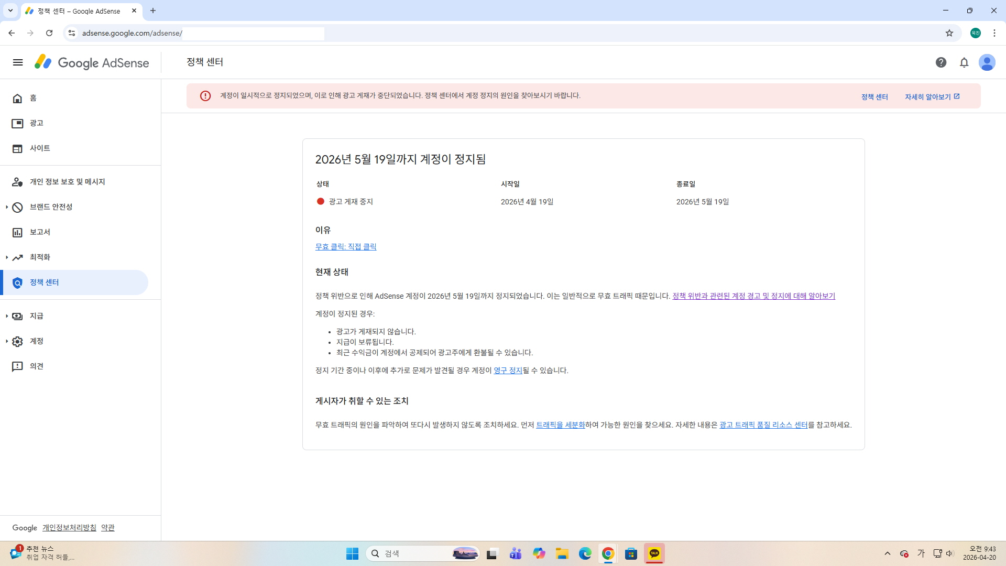Open the 광고 트래픽 품질 리소스 센터 link
This screenshot has width=1006, height=566.
coord(763,425)
